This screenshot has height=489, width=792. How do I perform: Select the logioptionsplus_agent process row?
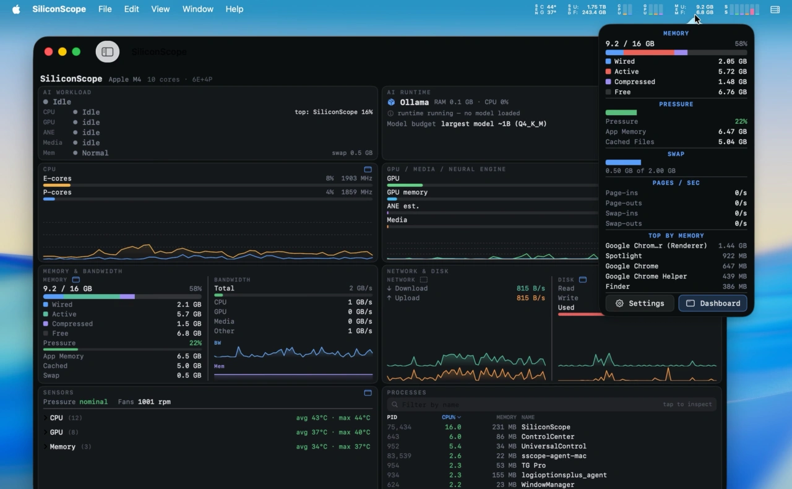click(551, 475)
